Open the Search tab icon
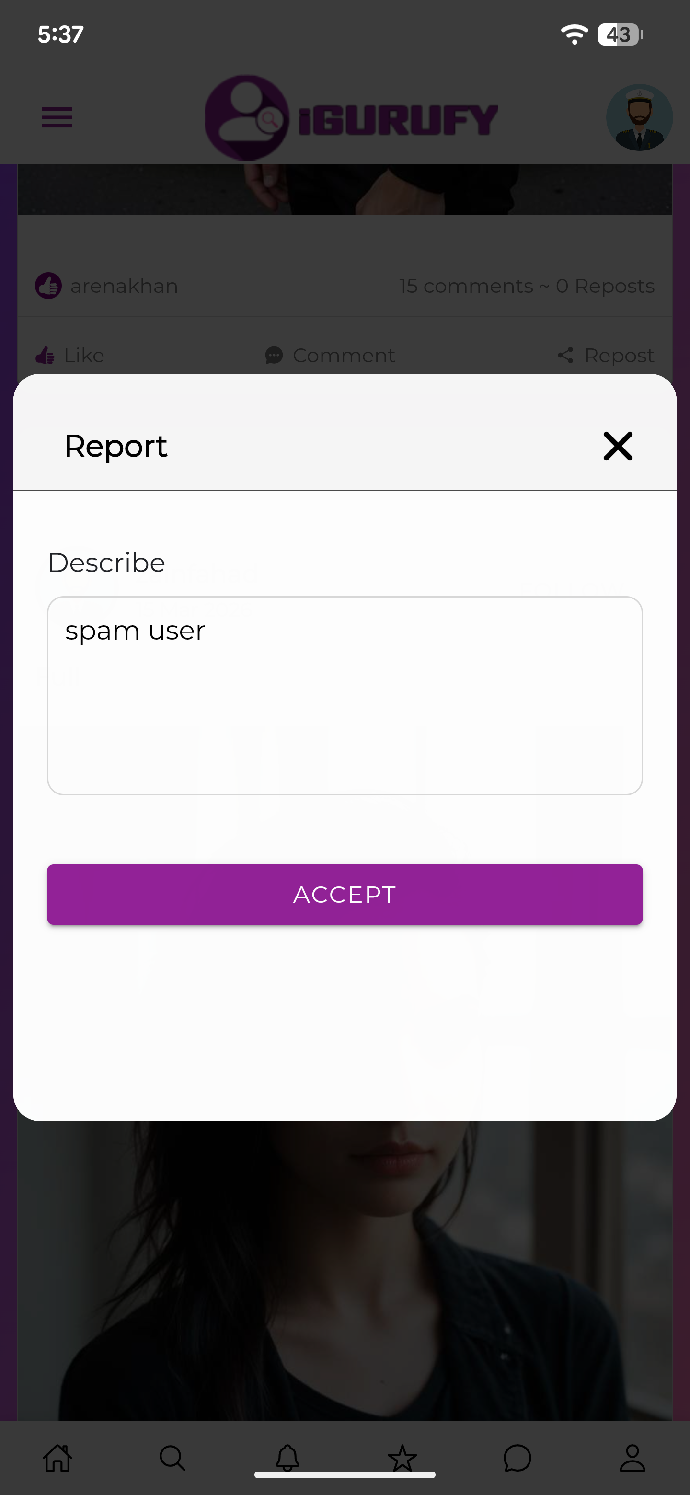Image resolution: width=690 pixels, height=1495 pixels. 172,1458
